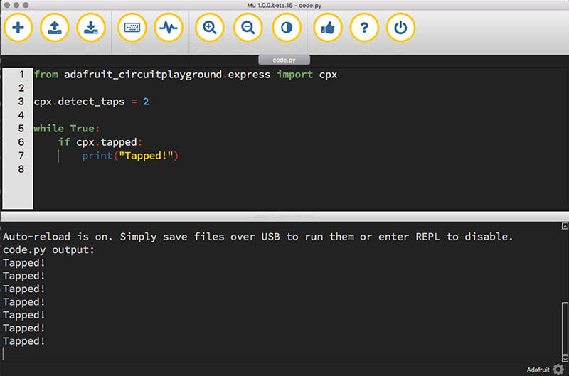
Task: Click line number 8 in the gutter
Action: coord(21,169)
